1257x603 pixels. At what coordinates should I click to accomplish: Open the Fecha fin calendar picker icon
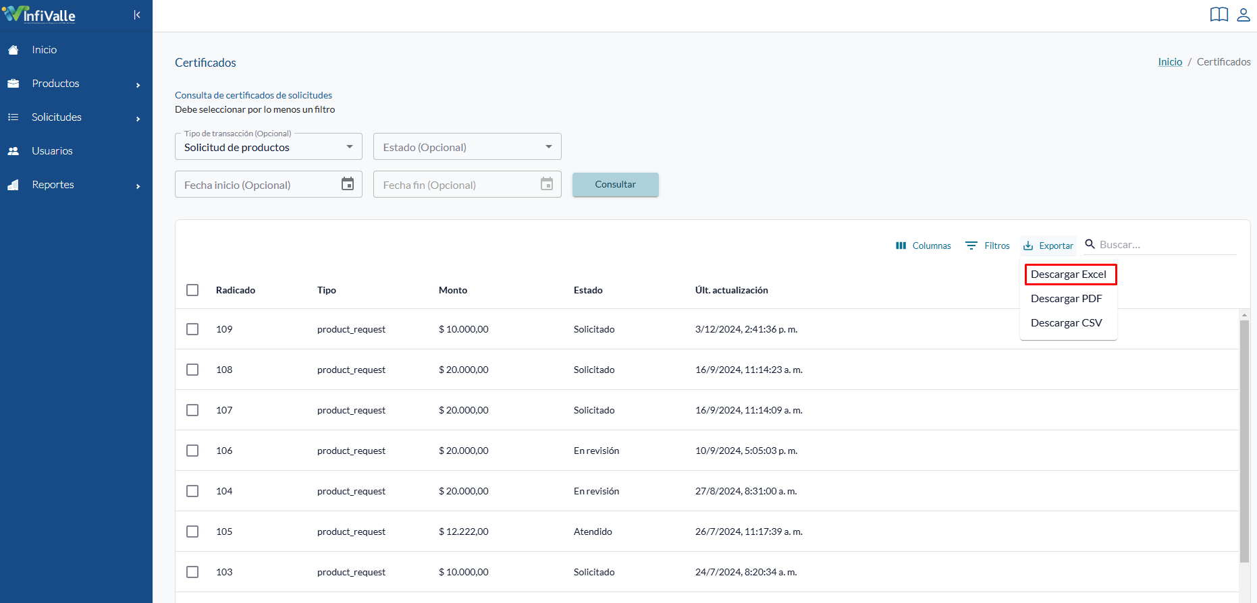coord(547,184)
